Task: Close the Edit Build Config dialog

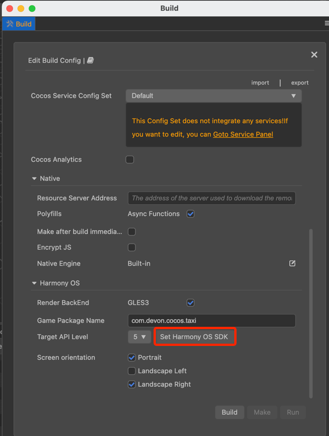Action: (x=314, y=54)
